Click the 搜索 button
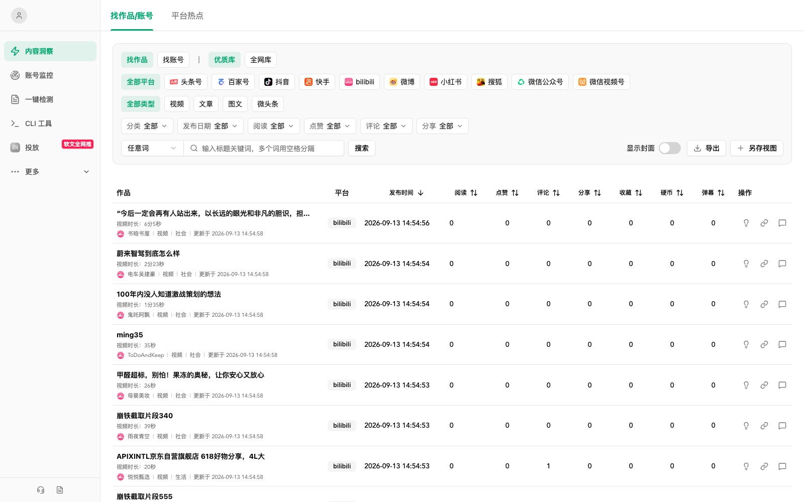 pos(362,148)
